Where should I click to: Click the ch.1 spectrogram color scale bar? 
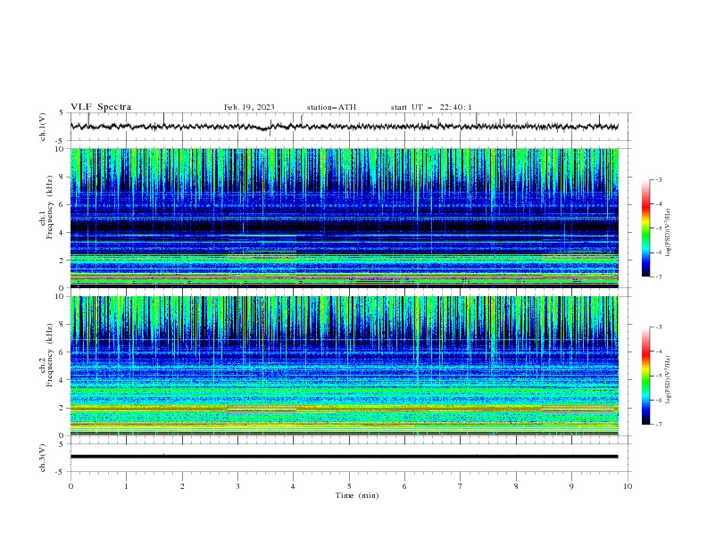646,228
